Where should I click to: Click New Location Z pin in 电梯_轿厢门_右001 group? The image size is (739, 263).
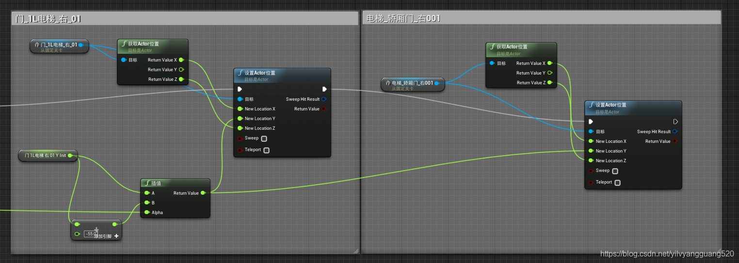(591, 161)
